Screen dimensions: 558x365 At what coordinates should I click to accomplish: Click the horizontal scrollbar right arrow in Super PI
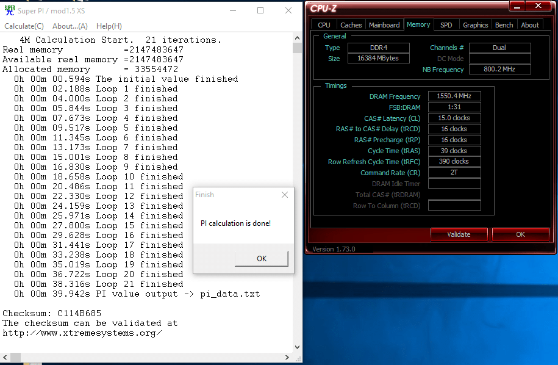288,357
